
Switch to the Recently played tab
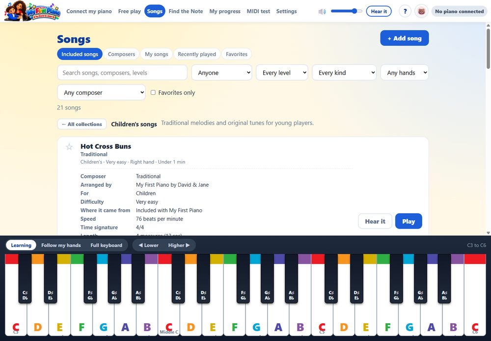coord(197,54)
